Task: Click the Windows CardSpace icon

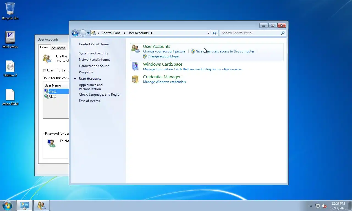Action: pyautogui.click(x=135, y=66)
